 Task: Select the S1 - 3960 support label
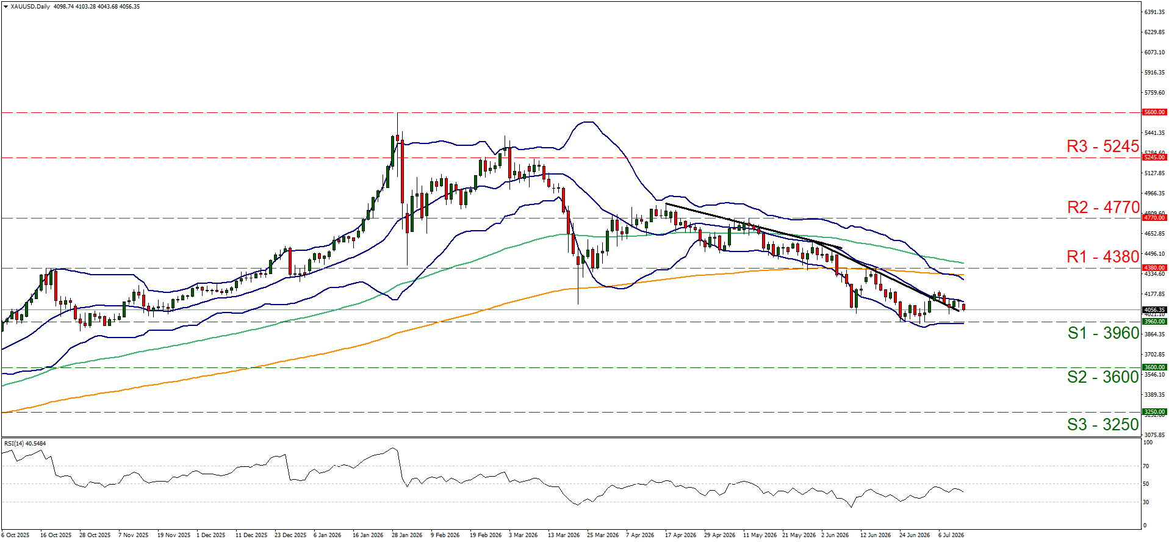(x=1103, y=333)
